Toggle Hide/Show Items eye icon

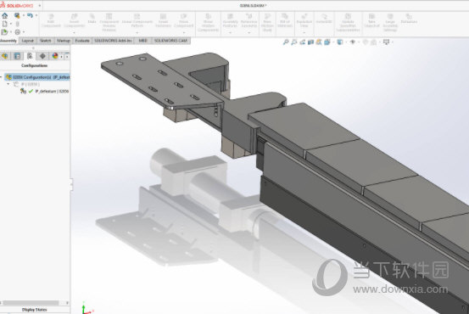[x=353, y=42]
